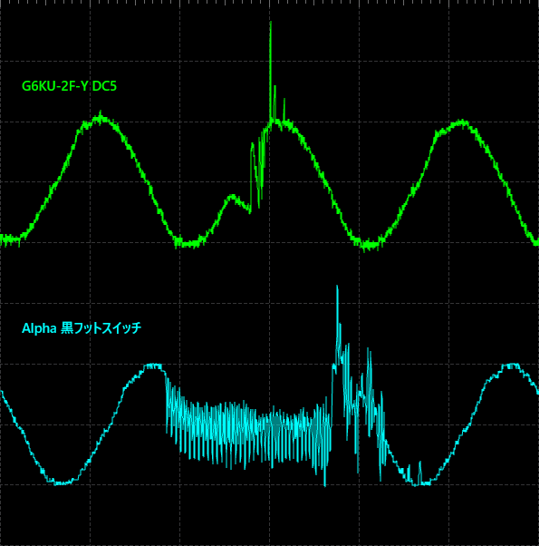
Task: Select the short green spike after the main spike
Action: (284, 110)
